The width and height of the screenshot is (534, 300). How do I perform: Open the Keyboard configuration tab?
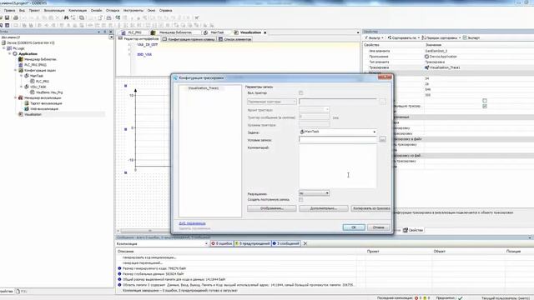189,39
